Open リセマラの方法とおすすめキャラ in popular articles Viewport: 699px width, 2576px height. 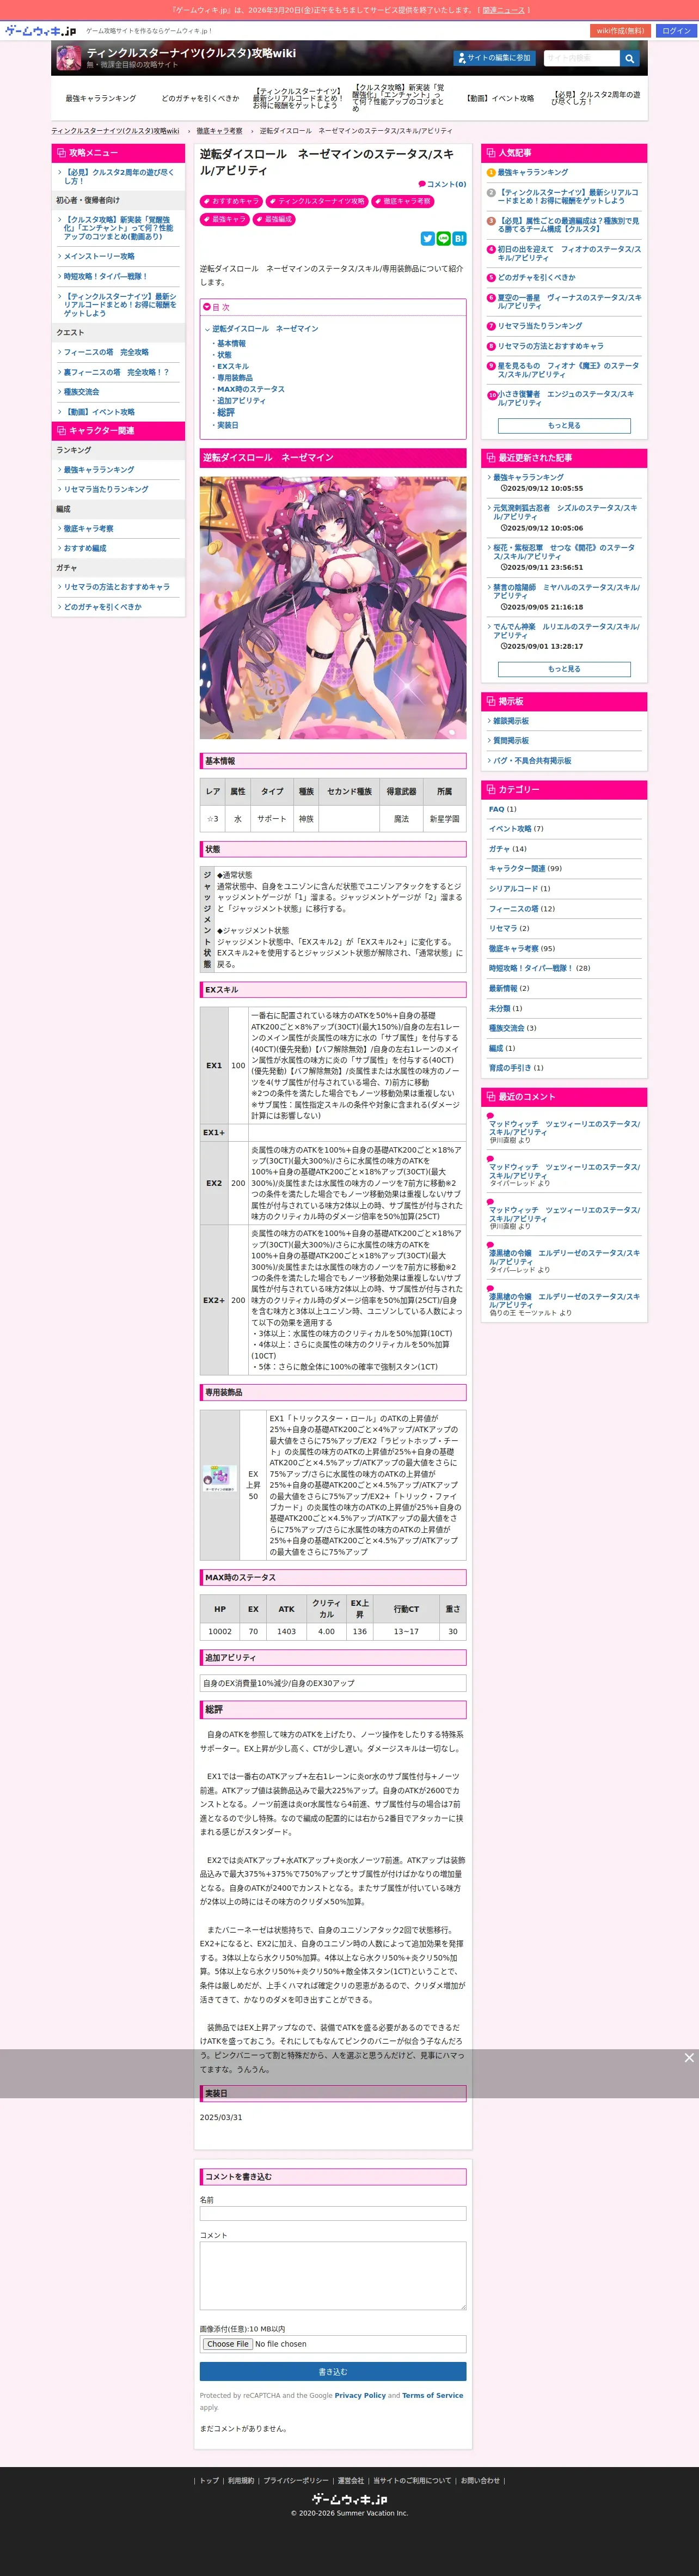coord(550,346)
